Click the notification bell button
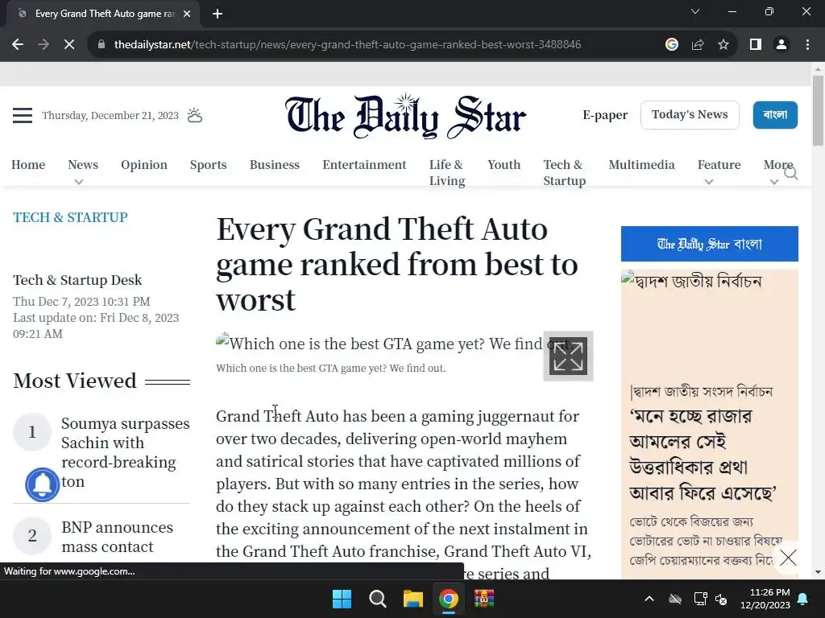The width and height of the screenshot is (825, 618). coord(42,484)
